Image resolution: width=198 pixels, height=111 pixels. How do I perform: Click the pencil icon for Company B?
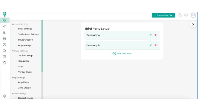tap(151, 45)
